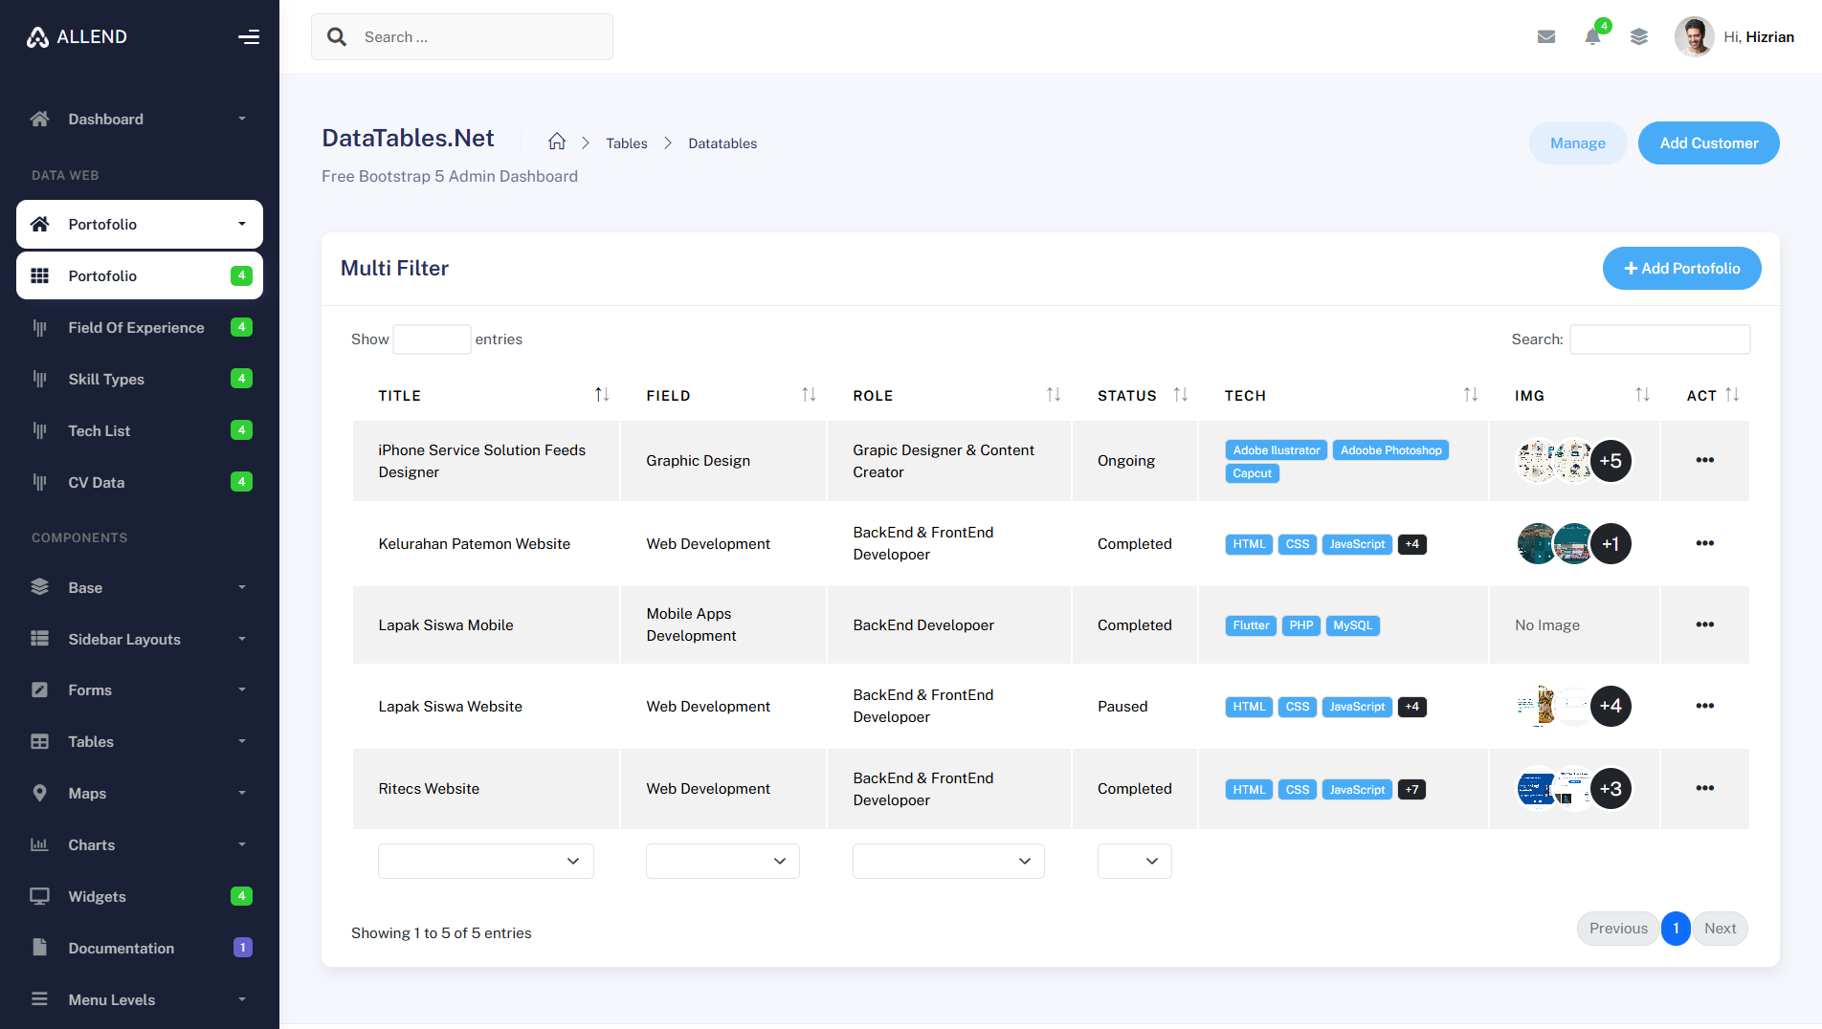This screenshot has width=1822, height=1029.
Task: Sort the table by Status column
Action: [1180, 395]
